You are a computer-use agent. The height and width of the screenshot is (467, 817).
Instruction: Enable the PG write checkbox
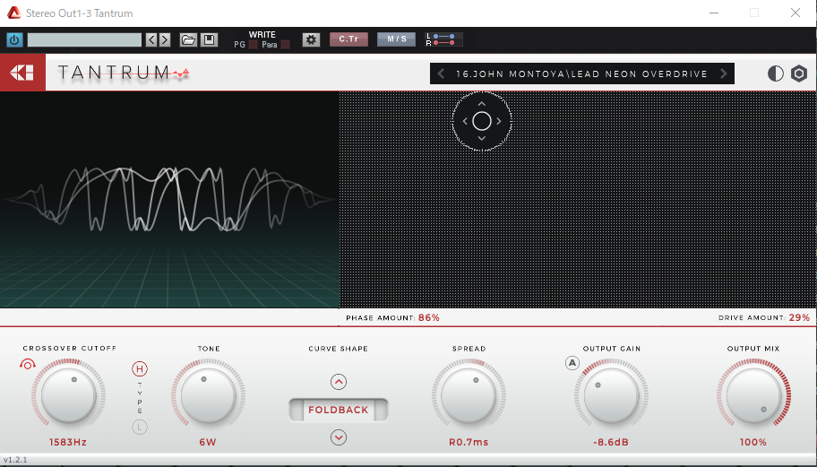click(x=253, y=45)
